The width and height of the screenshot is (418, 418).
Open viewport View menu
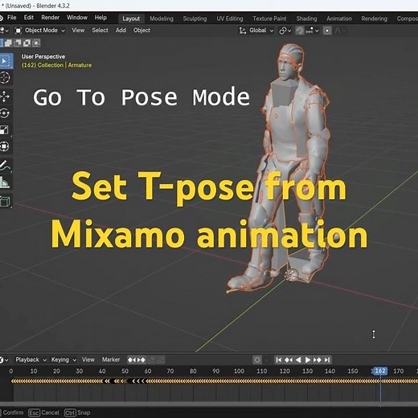[78, 31]
